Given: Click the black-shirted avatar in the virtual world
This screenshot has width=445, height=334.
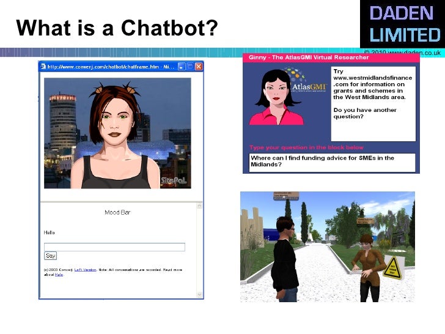Looking at the screenshot, I should 285,259.
